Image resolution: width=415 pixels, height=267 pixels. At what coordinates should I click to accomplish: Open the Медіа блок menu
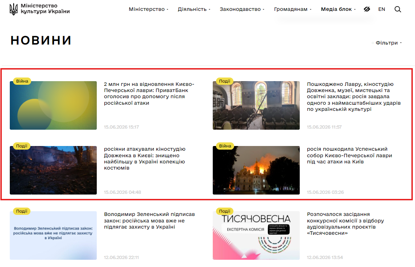coord(338,9)
